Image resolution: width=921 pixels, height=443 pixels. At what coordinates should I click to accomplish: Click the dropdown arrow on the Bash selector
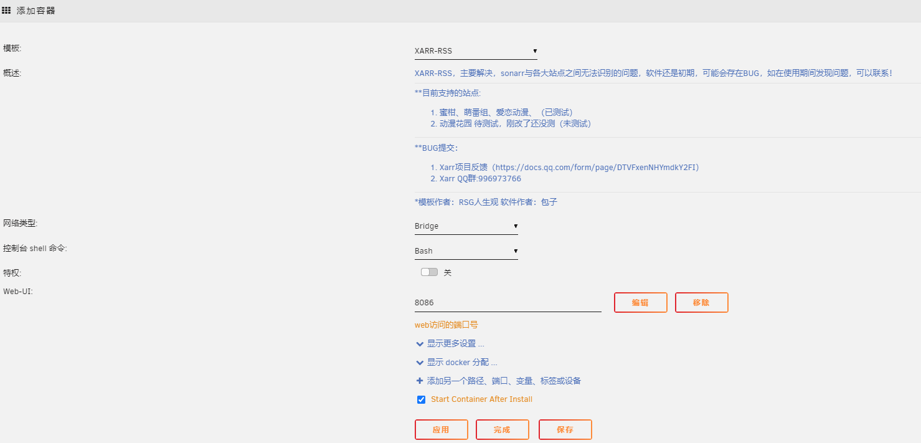pos(515,250)
